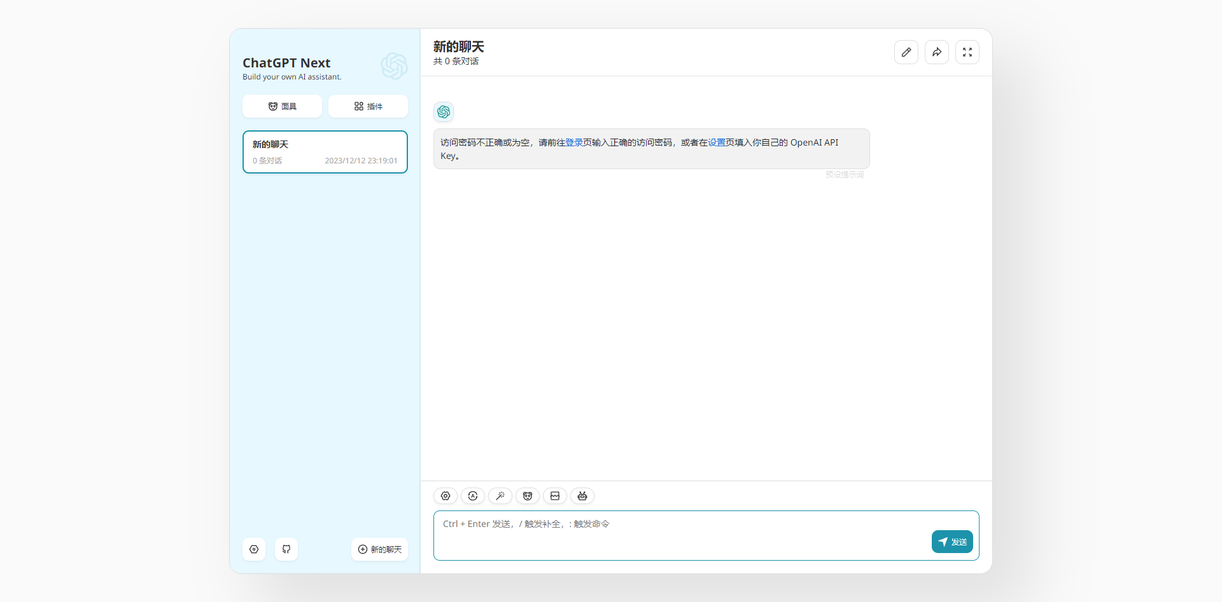Screen dimensions: 1222x602
Task: Click the '0 条对话' count in sidebar
Action: point(267,161)
